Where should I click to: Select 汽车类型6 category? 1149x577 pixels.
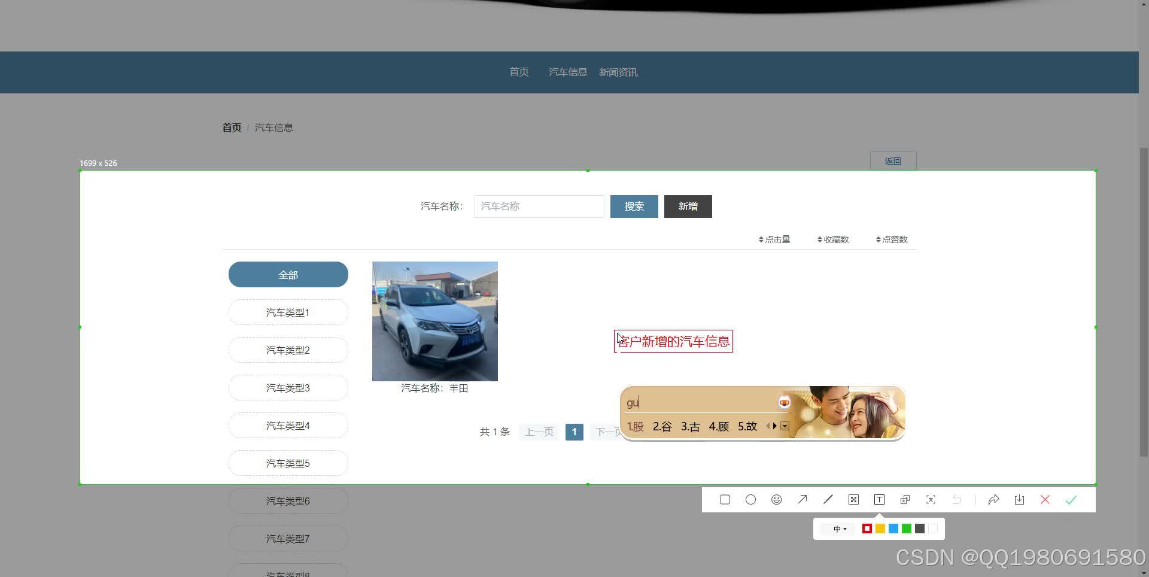coord(288,501)
